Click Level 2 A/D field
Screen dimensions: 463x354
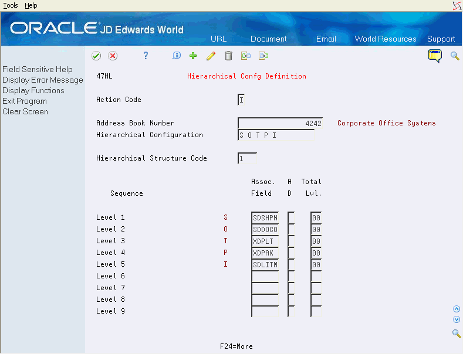(291, 230)
